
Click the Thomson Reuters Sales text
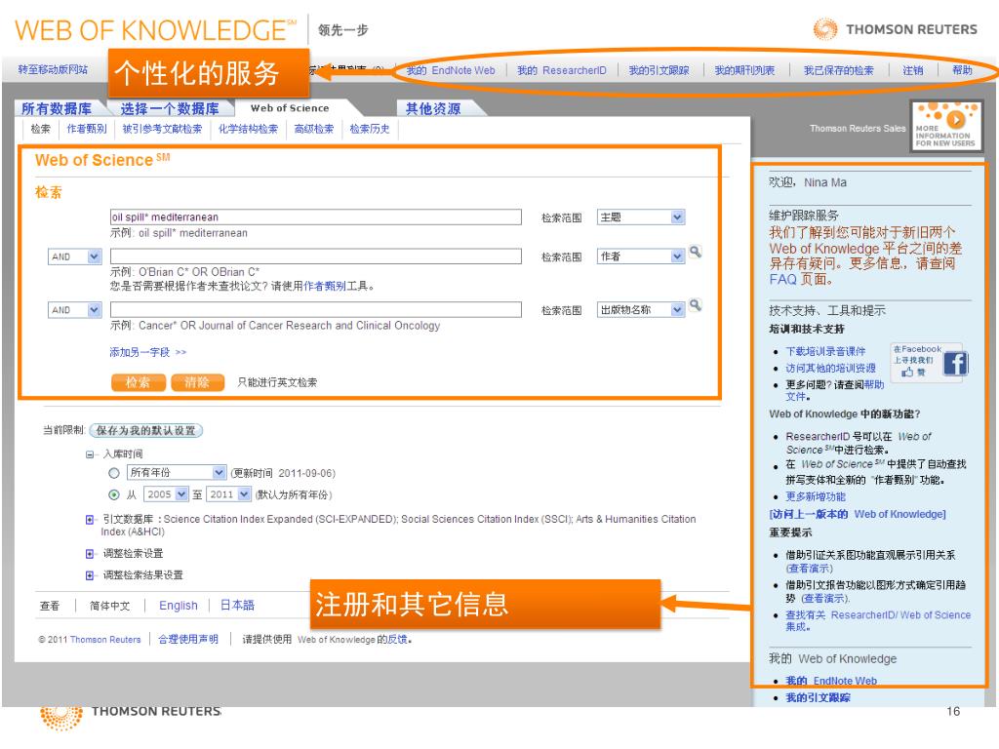point(858,129)
